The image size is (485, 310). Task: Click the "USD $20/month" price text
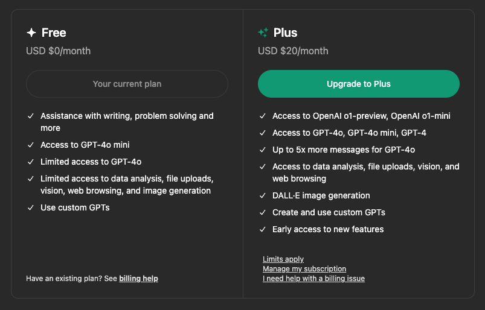(x=293, y=51)
